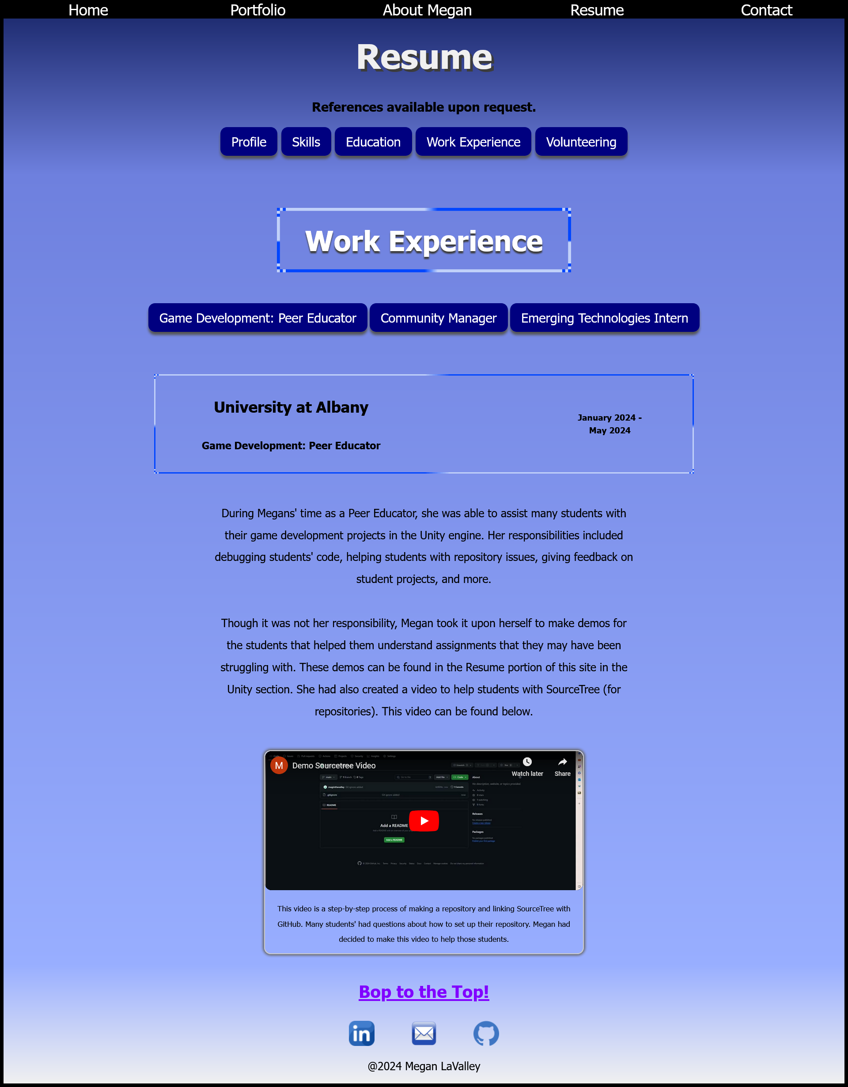
Task: Click the Game Development Peer Educator tab
Action: pos(257,318)
